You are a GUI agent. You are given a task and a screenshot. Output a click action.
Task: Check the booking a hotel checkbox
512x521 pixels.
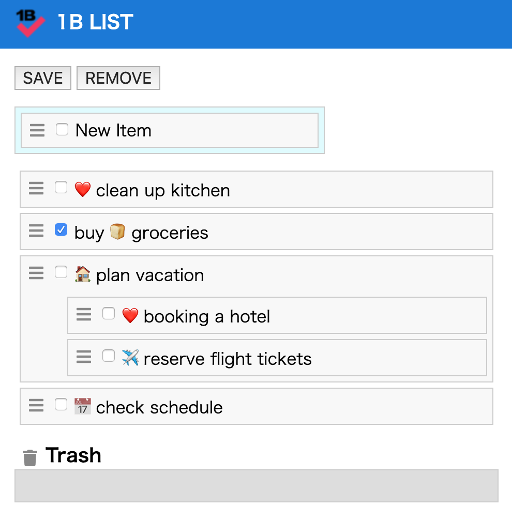click(x=108, y=313)
